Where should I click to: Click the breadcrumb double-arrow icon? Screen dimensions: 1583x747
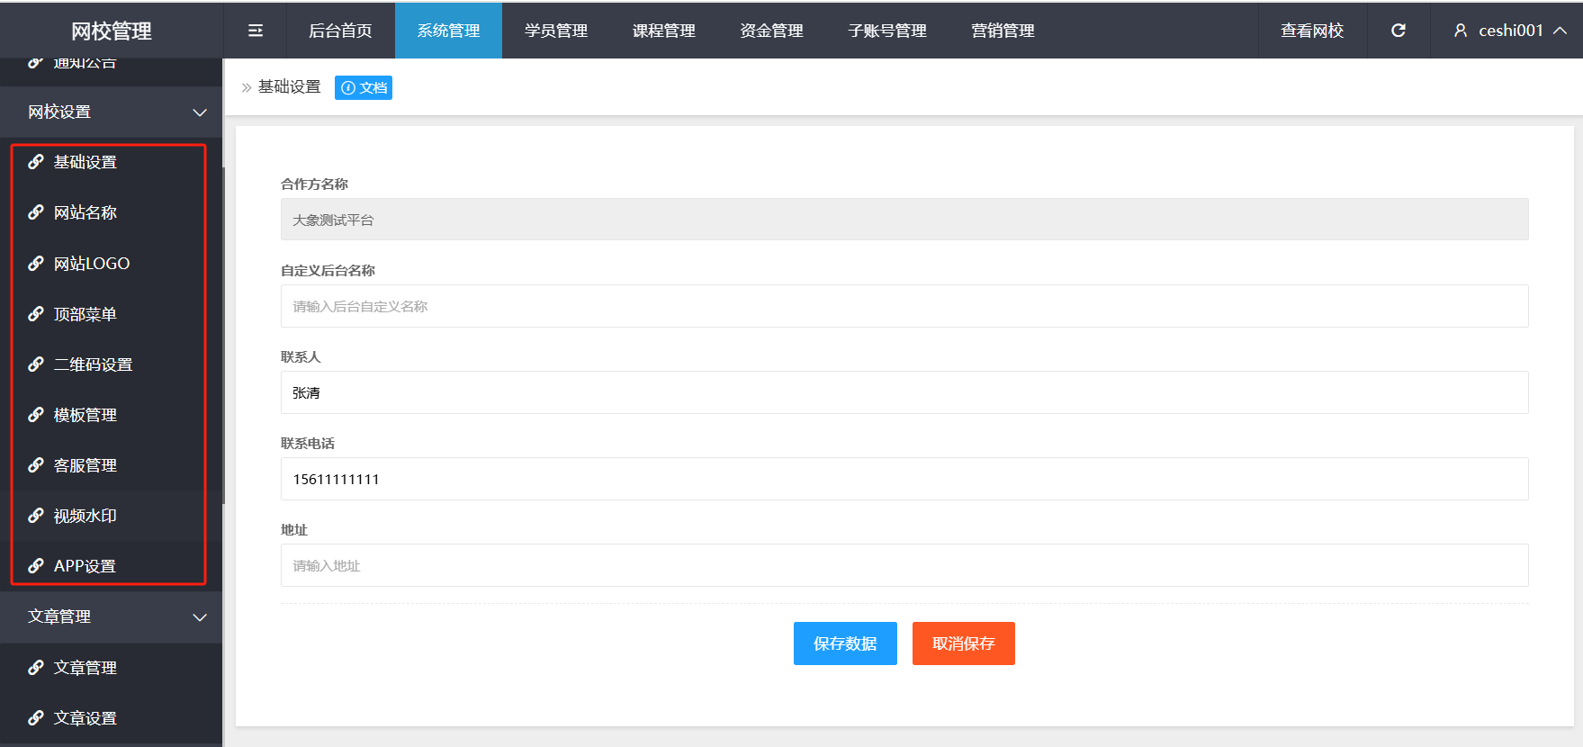[x=247, y=87]
